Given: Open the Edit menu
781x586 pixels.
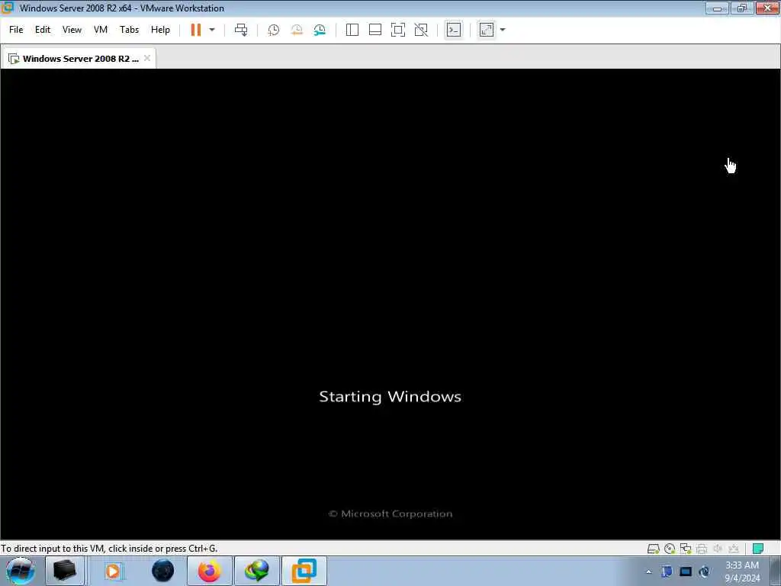Looking at the screenshot, I should pos(43,30).
